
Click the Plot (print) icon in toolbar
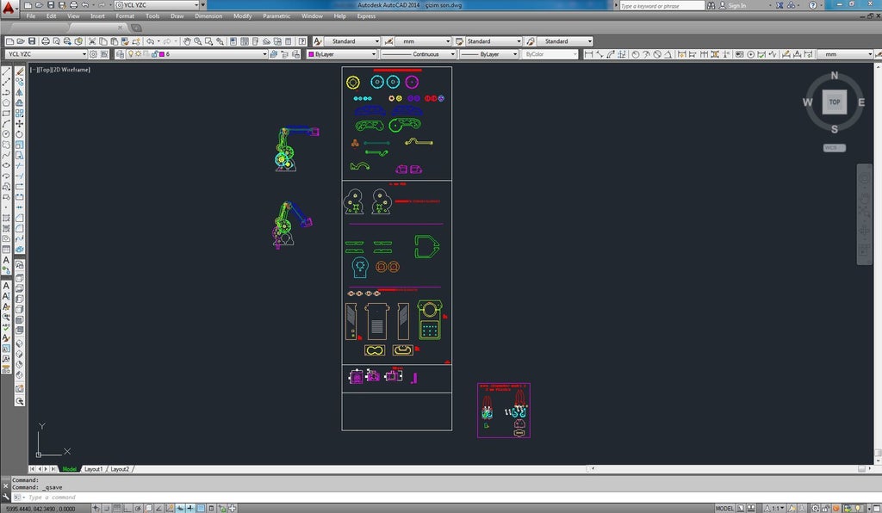45,41
